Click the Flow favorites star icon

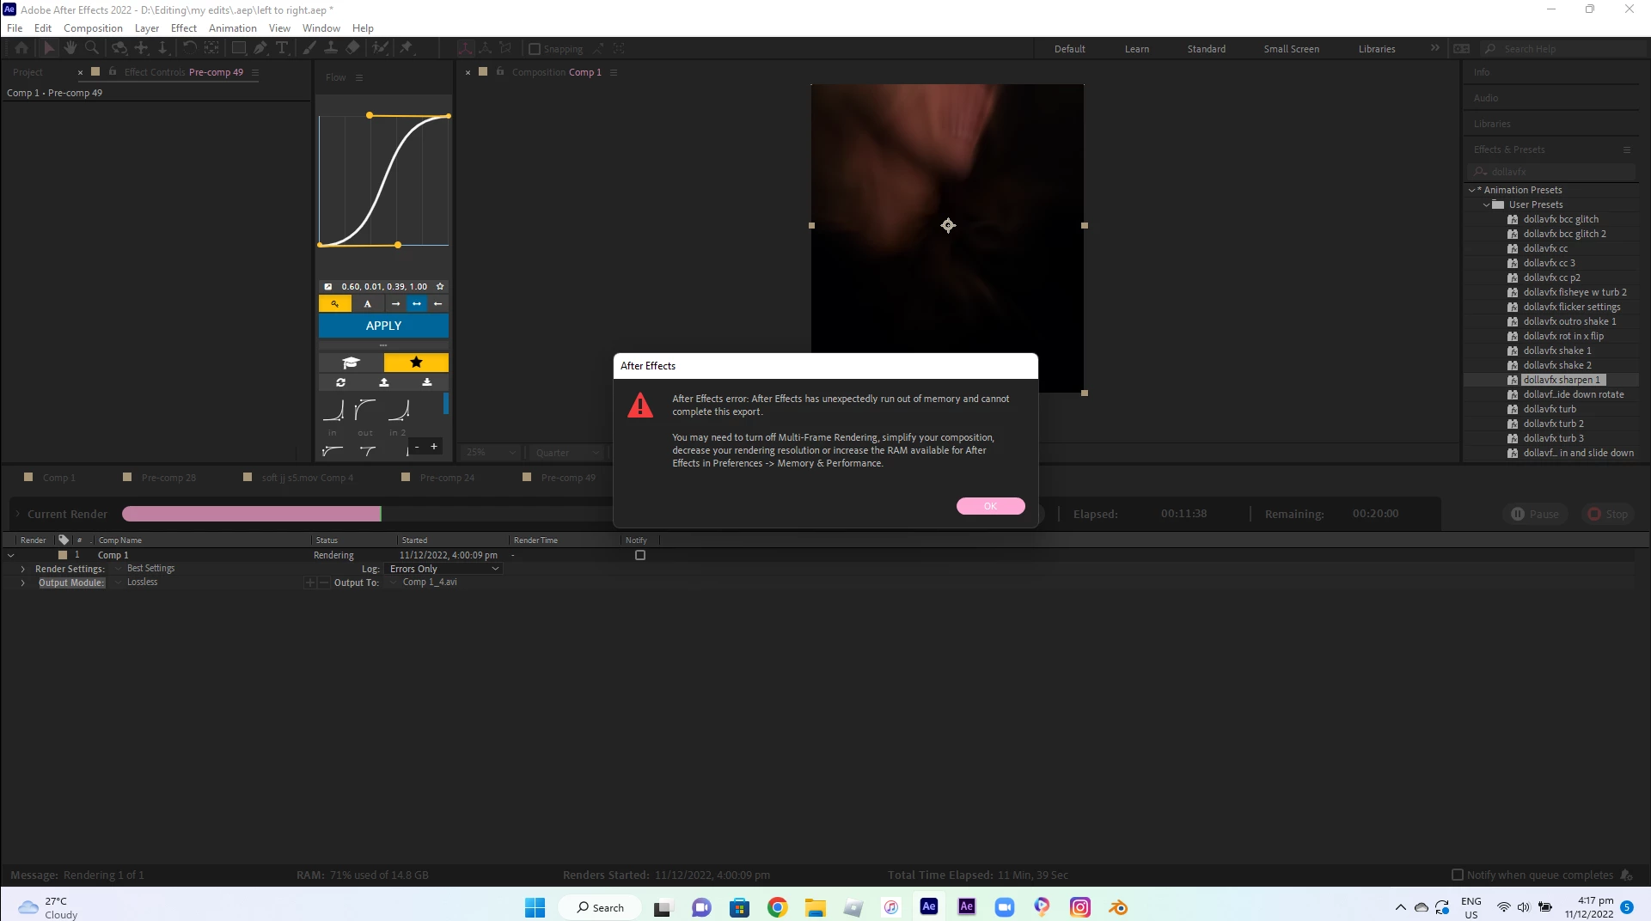[416, 363]
